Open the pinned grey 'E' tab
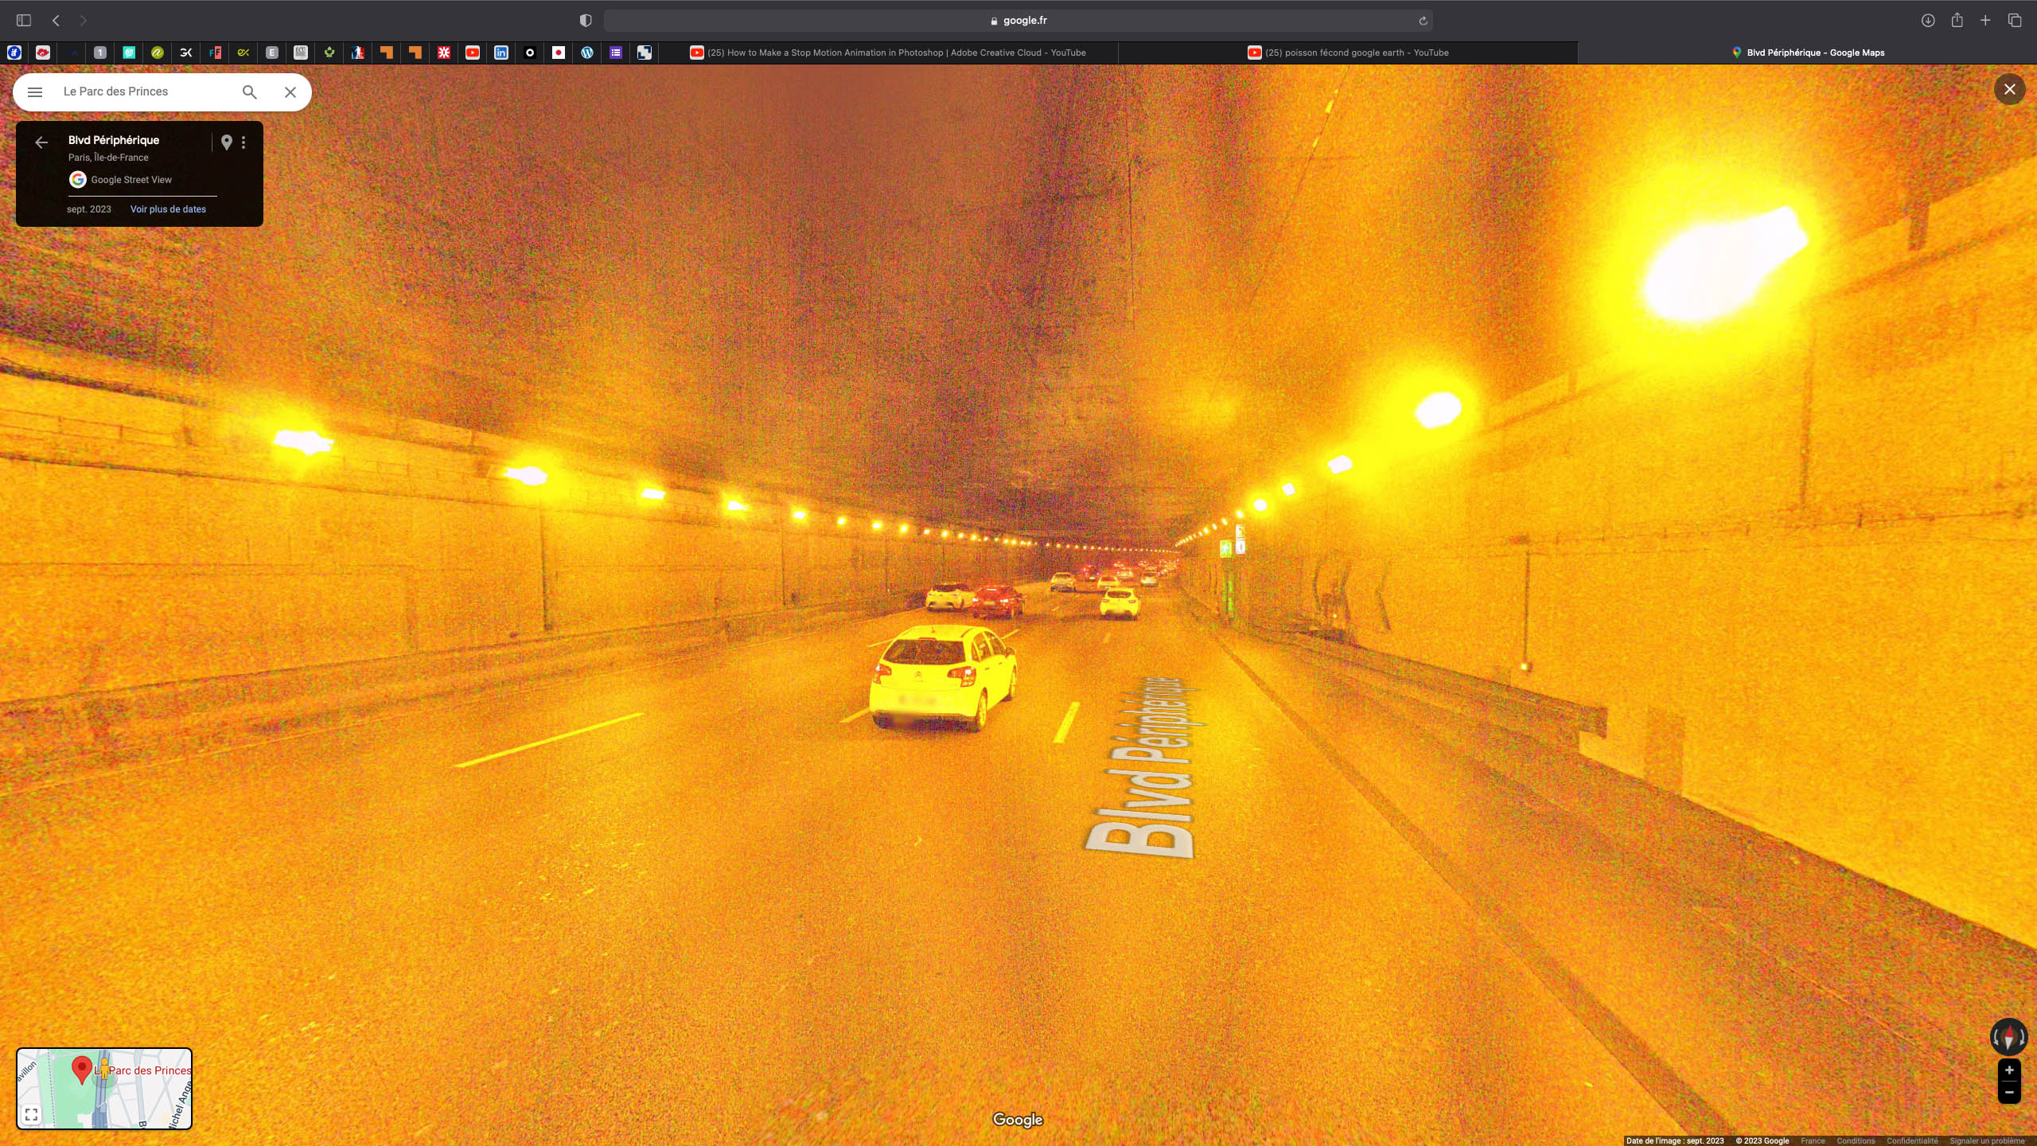Image resolution: width=2037 pixels, height=1146 pixels. [x=272, y=53]
